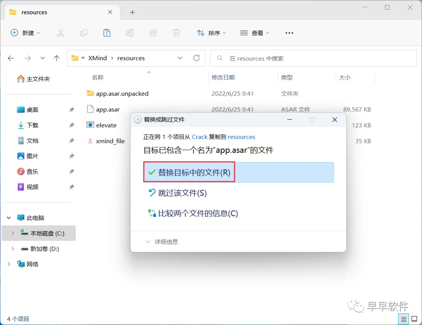Click the 在 resources 中搜索 field
This screenshot has height=325, width=422.
tap(313, 58)
